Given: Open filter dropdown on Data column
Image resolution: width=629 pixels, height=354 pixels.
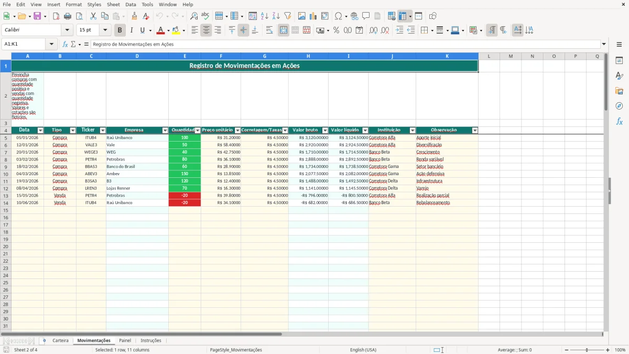Looking at the screenshot, I should [40, 130].
